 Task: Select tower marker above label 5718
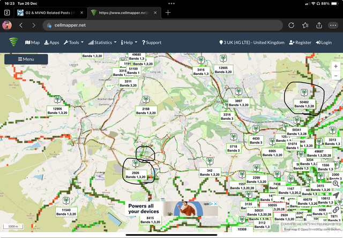[x=234, y=137]
